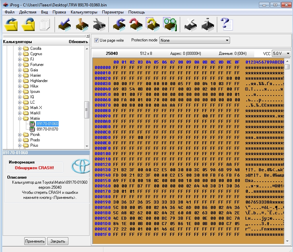
Task: Expand the Cygnus folder
Action: pyautogui.click(x=20, y=54)
